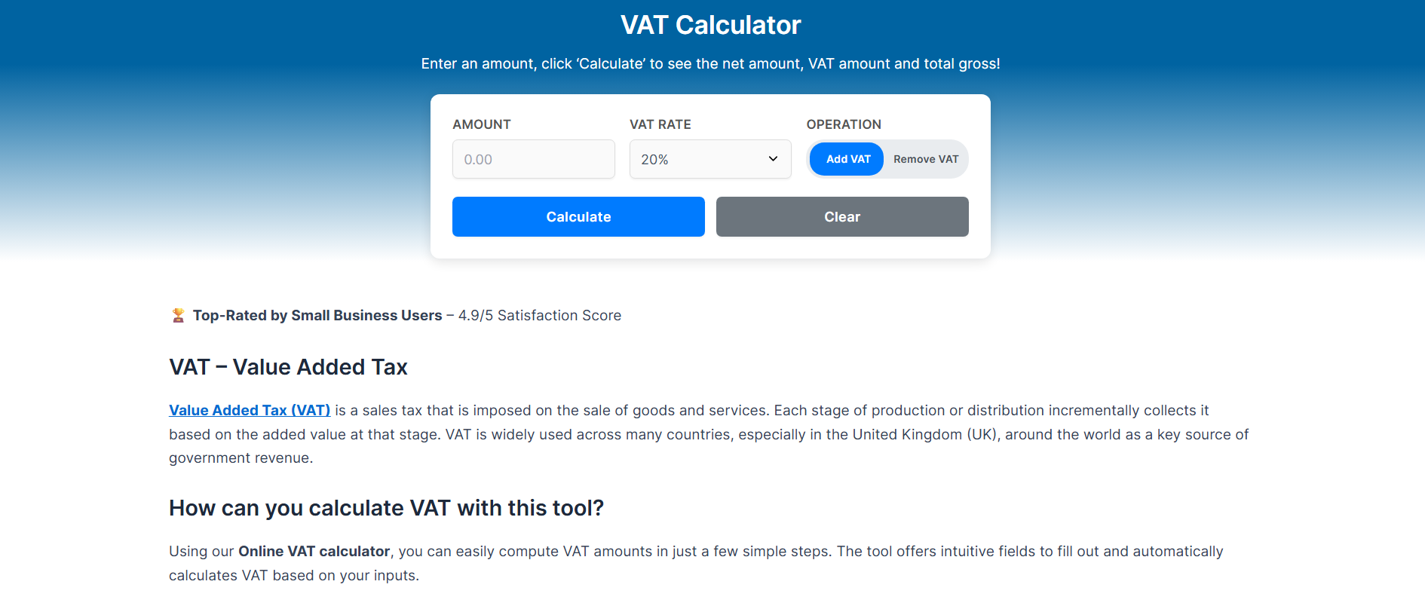Click the Online VAT calculator bold text
The width and height of the screenshot is (1425, 612).
(314, 551)
